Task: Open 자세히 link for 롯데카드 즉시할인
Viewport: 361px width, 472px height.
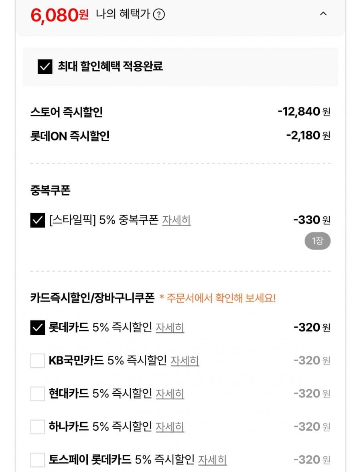Action: coord(170,328)
